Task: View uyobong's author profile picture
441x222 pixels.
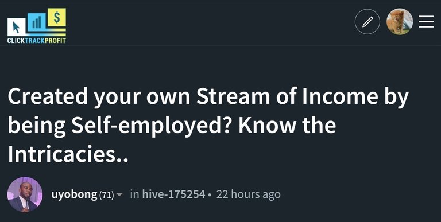Action: (x=25, y=194)
